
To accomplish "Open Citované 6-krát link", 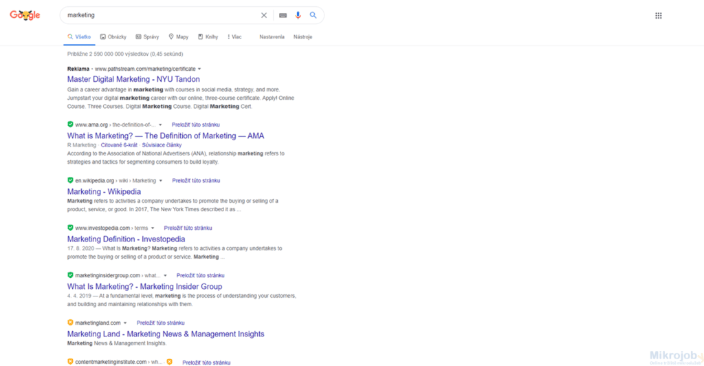I will pos(119,145).
